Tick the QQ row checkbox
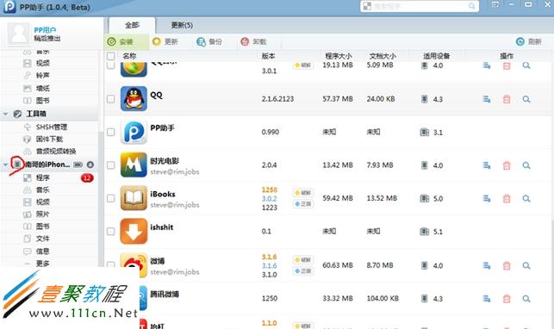This screenshot has height=329, width=554. [x=110, y=99]
